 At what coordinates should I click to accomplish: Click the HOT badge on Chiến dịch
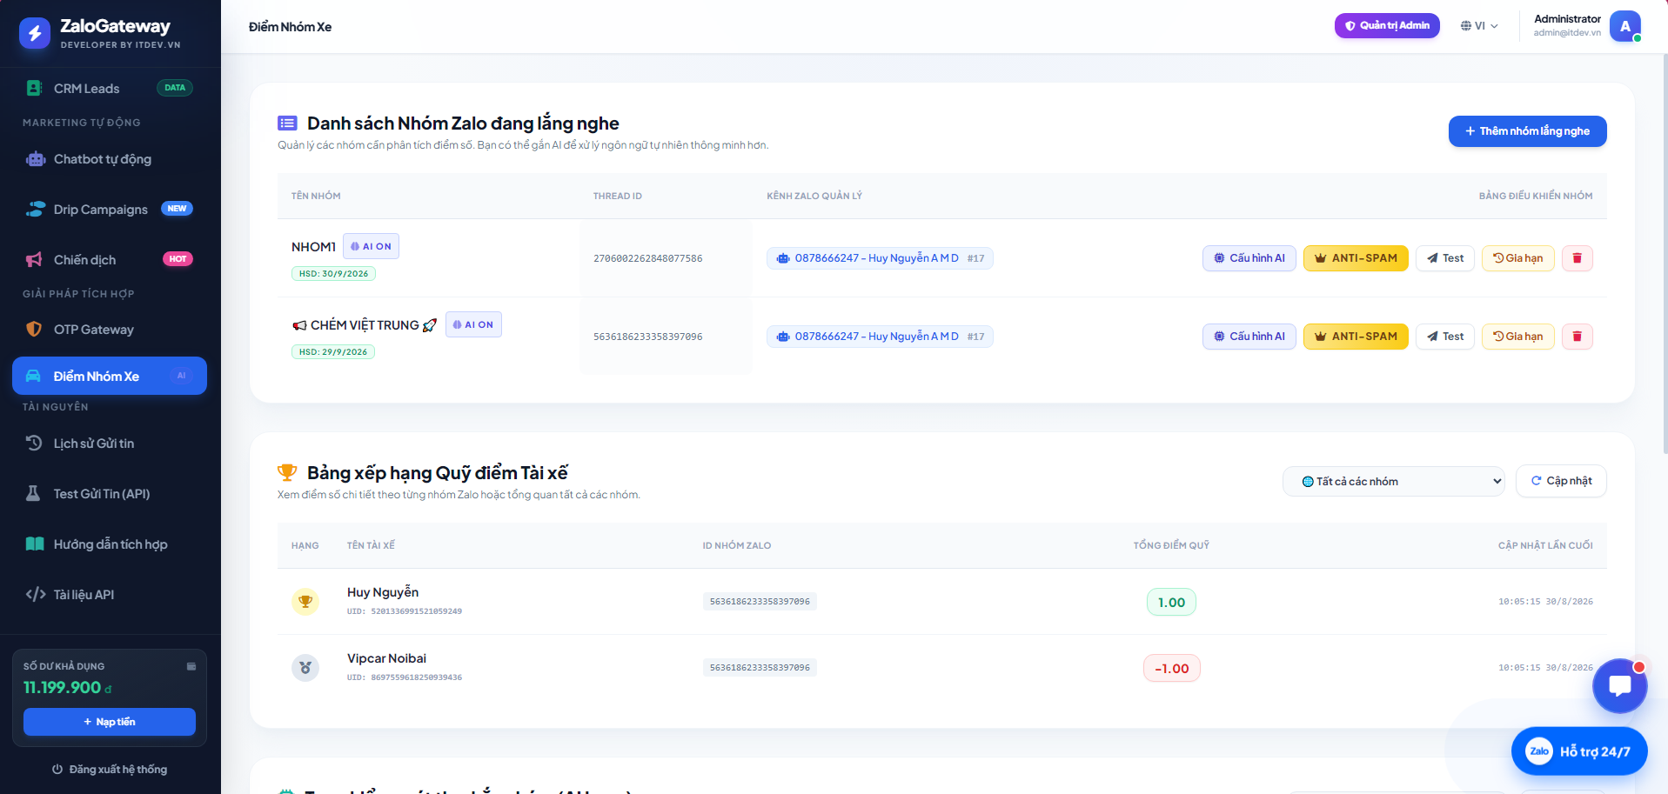tap(178, 259)
